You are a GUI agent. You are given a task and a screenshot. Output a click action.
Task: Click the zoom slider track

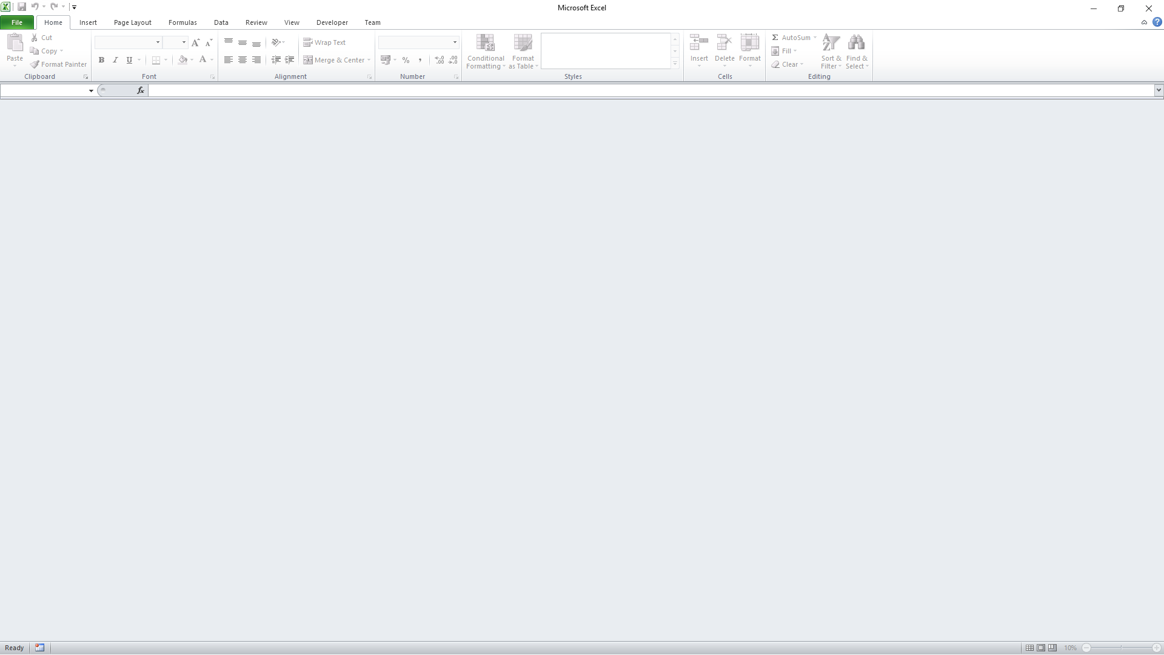click(x=1122, y=648)
